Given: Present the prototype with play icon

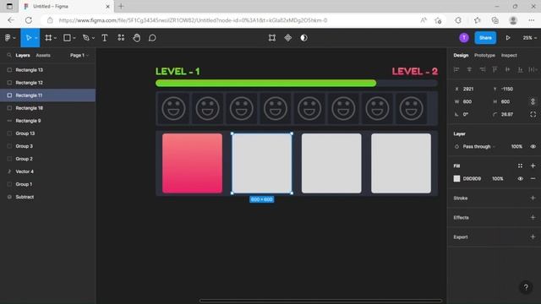Looking at the screenshot, I should click(508, 38).
